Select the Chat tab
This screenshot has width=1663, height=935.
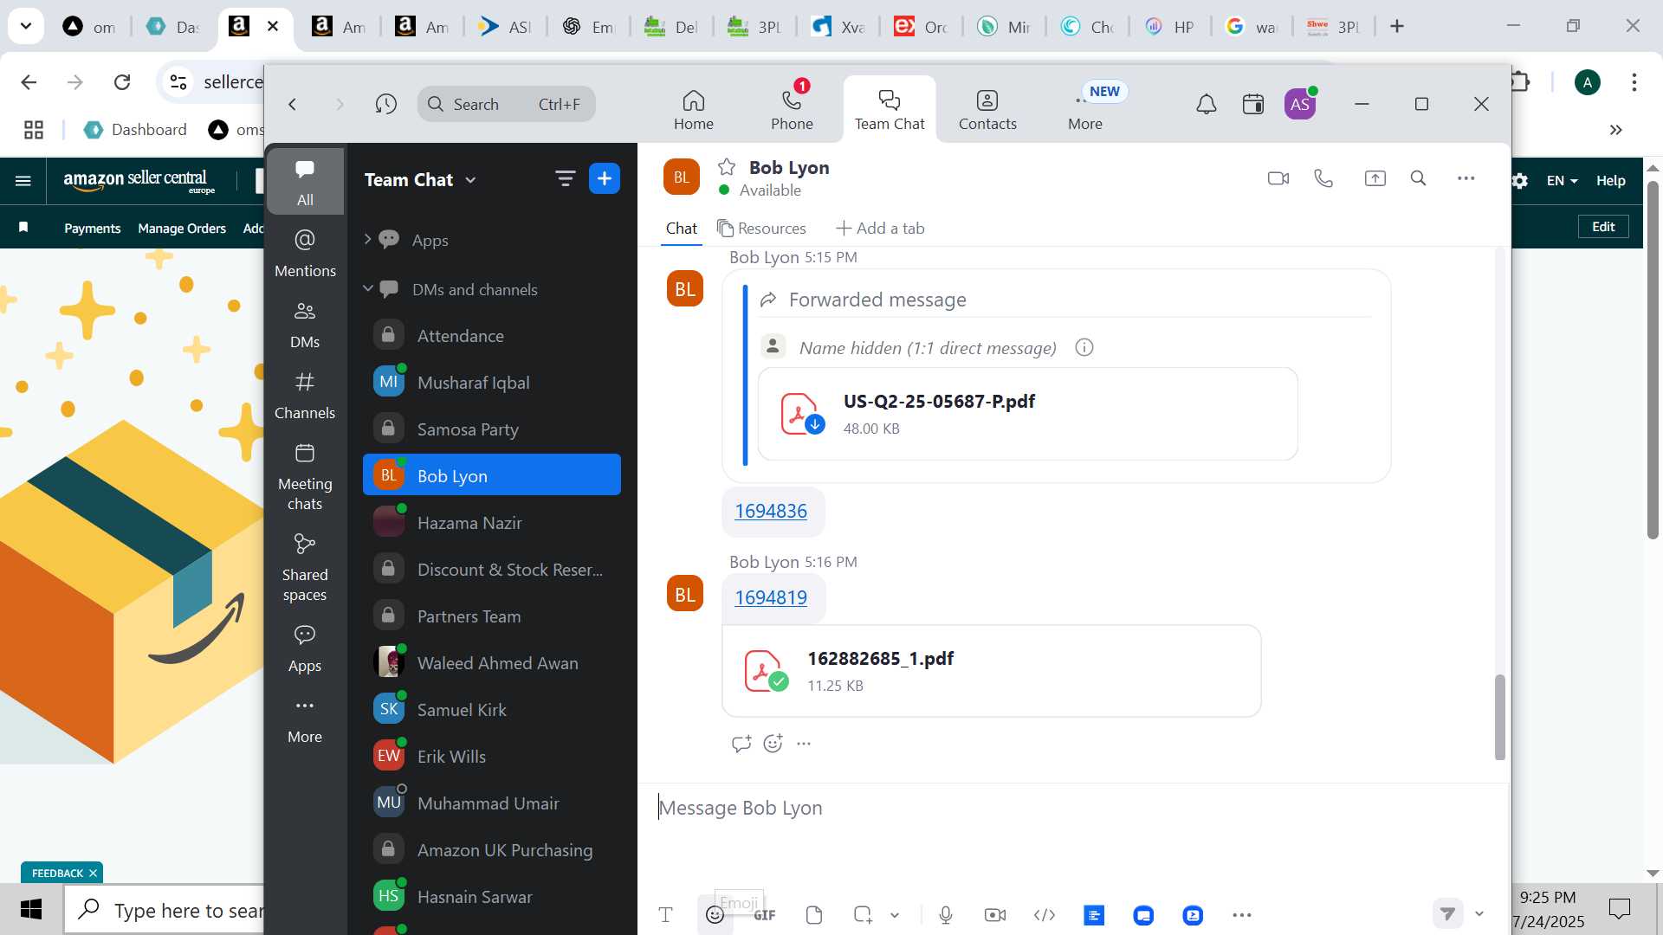click(681, 228)
